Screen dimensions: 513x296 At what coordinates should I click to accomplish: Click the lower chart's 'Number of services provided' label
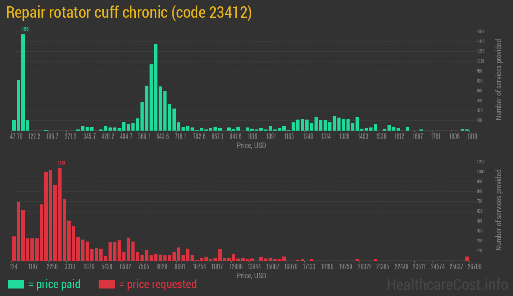coord(499,210)
